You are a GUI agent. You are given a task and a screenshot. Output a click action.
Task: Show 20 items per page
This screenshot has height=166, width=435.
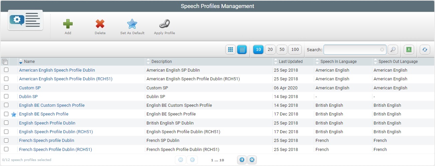coord(270,50)
